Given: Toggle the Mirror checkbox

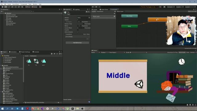Looking at the screenshot, I should tap(78, 26).
